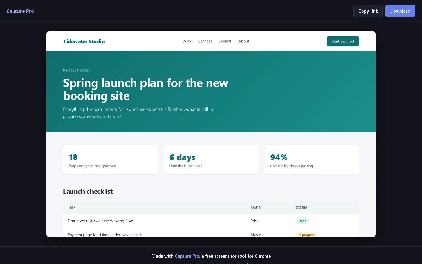Click the owner name Marco
The width and height of the screenshot is (422, 264).
tap(256, 235)
